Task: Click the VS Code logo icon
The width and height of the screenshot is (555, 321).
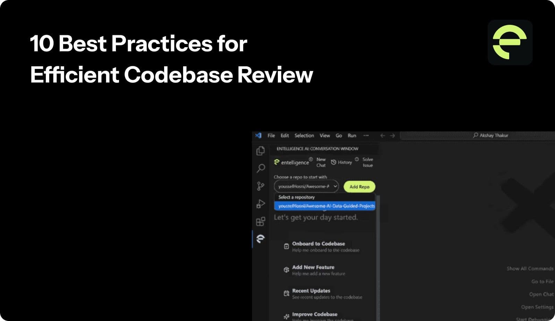Action: [258, 136]
